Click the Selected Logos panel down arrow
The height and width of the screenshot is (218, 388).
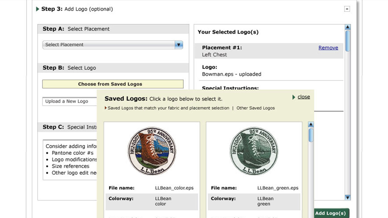[348, 198]
